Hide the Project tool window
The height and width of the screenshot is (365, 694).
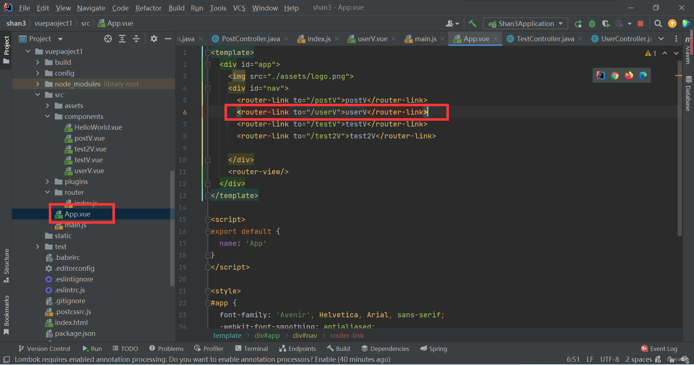click(168, 39)
